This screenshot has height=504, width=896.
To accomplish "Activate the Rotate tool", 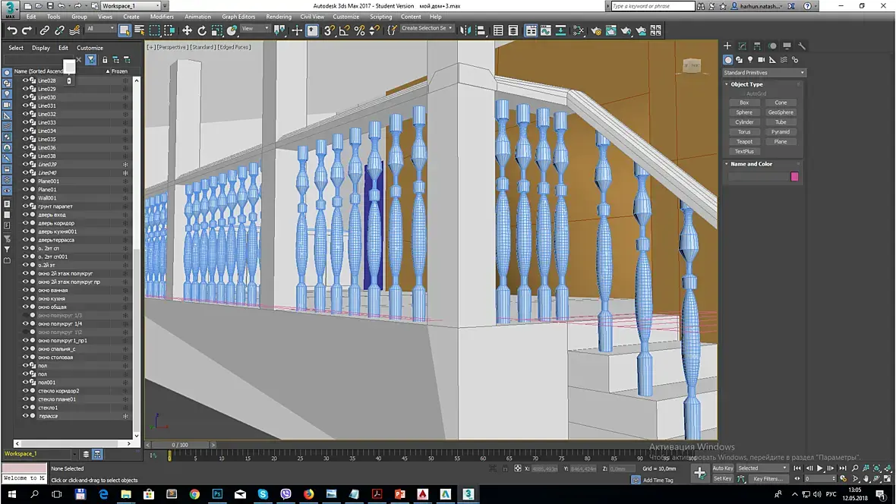I will coord(202,30).
